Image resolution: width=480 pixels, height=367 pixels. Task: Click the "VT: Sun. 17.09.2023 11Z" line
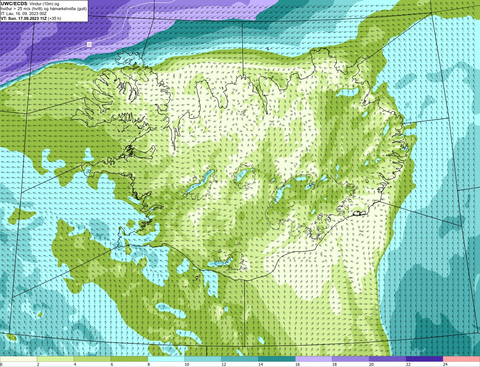[24, 18]
